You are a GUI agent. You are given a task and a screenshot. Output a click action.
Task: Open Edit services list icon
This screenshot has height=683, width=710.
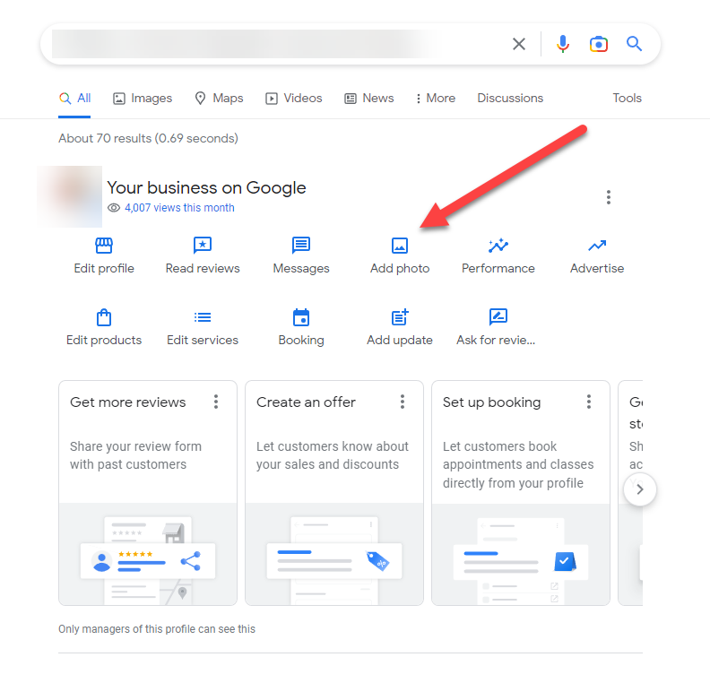pyautogui.click(x=203, y=317)
